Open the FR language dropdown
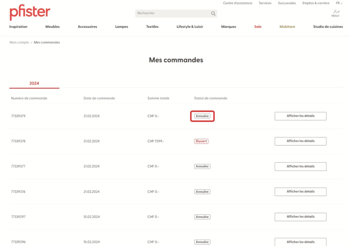The image size is (350, 246). click(x=339, y=3)
